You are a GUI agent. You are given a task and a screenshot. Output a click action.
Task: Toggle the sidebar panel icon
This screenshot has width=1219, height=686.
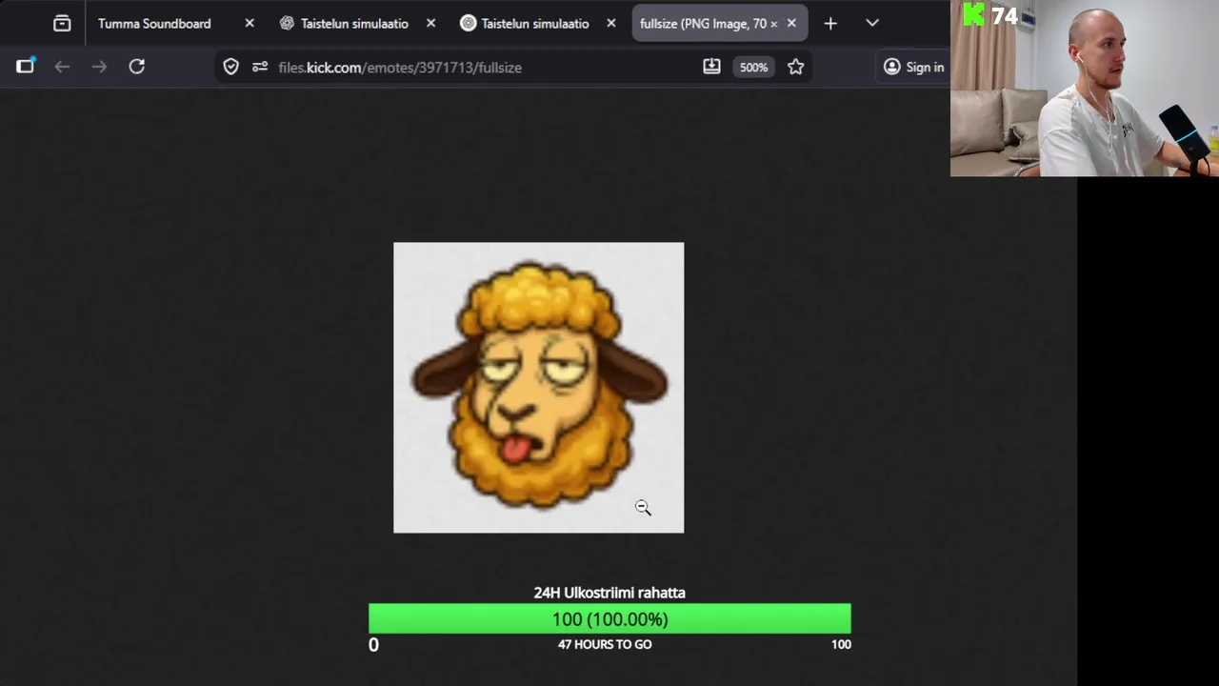click(x=25, y=67)
